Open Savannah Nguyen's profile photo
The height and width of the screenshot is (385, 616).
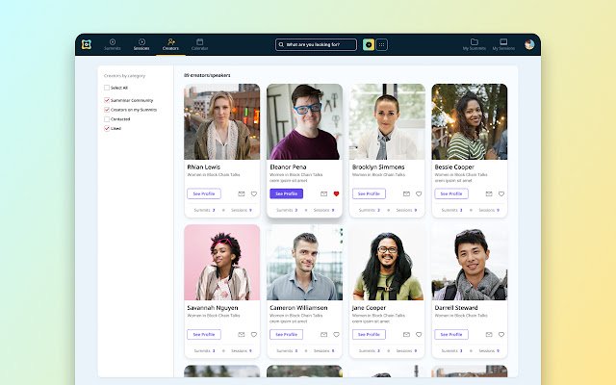pyautogui.click(x=222, y=263)
